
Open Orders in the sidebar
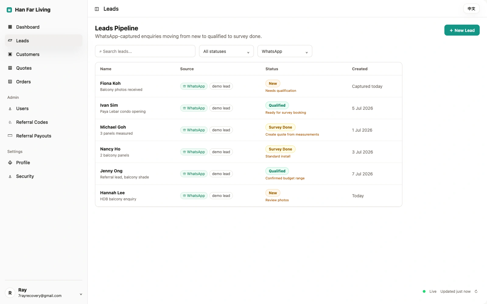(44, 82)
